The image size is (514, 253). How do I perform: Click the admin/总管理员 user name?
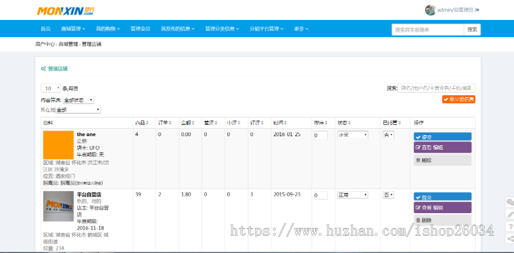[455, 10]
